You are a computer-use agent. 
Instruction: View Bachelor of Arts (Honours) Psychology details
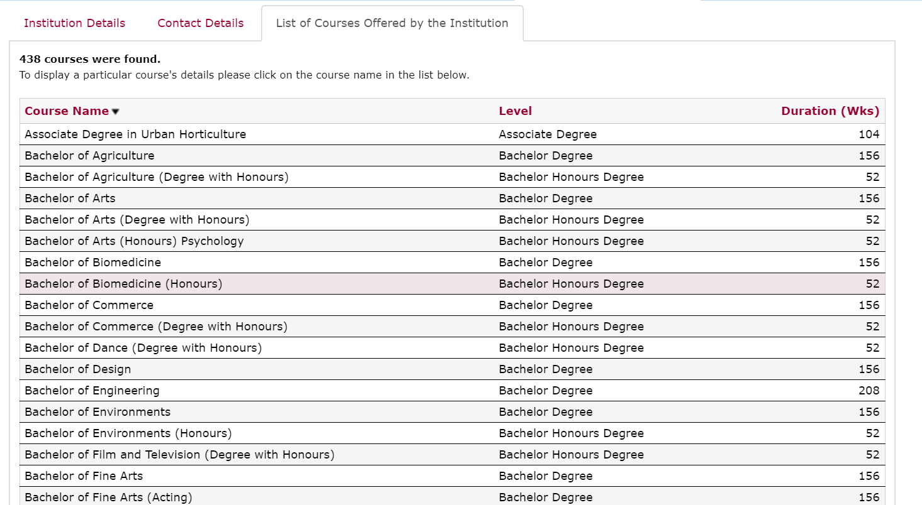tap(134, 241)
